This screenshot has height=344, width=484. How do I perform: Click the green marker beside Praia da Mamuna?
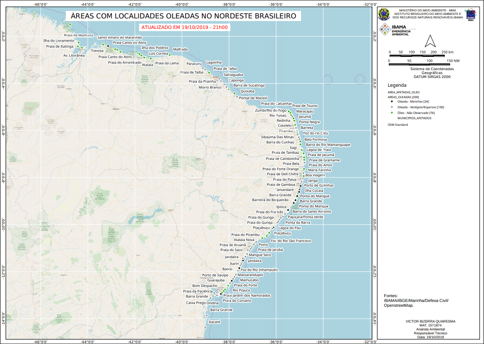click(70, 25)
